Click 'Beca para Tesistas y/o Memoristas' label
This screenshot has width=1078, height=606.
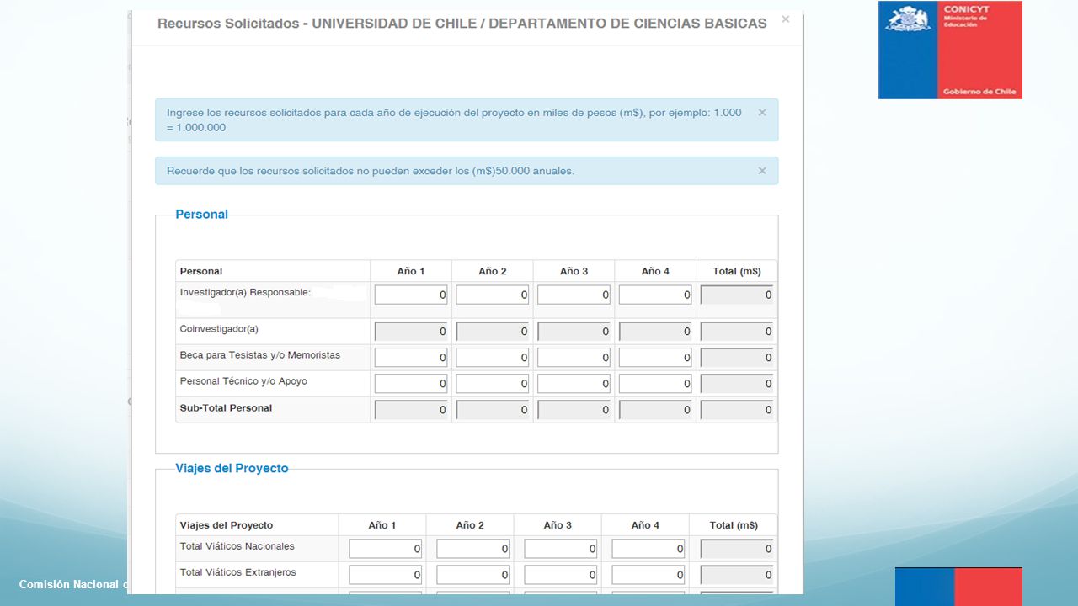[x=260, y=355]
